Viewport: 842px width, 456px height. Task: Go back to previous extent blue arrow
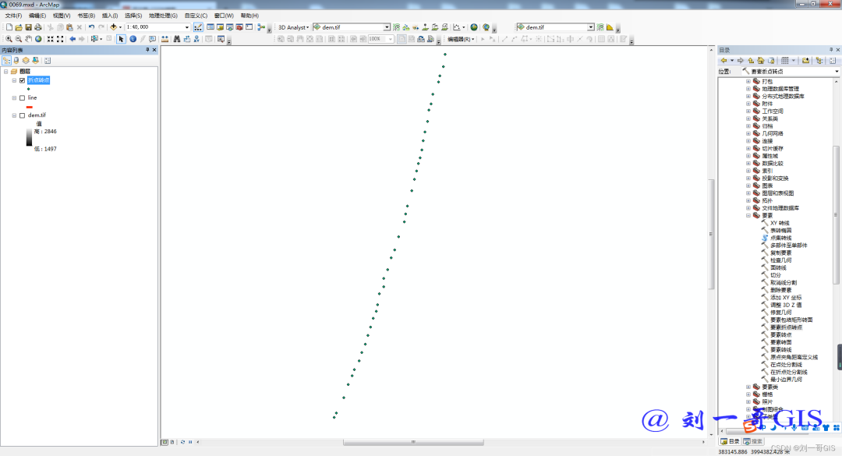click(x=73, y=39)
